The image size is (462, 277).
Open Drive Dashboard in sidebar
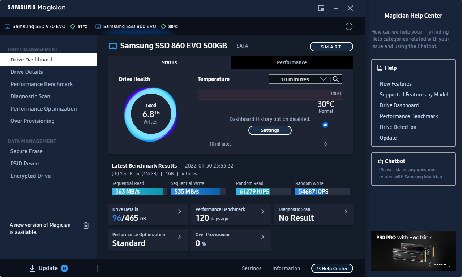(x=48, y=60)
